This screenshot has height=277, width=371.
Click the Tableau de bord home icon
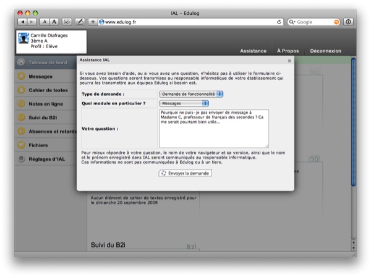[x=22, y=62]
